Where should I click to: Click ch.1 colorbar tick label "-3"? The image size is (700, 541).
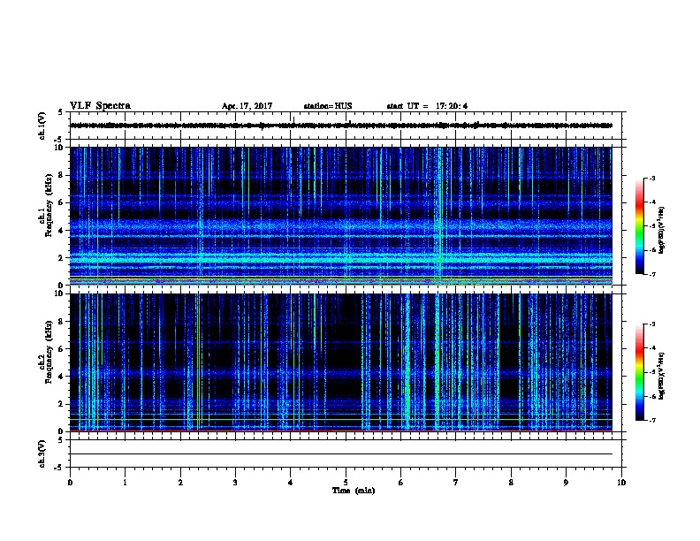click(x=651, y=178)
